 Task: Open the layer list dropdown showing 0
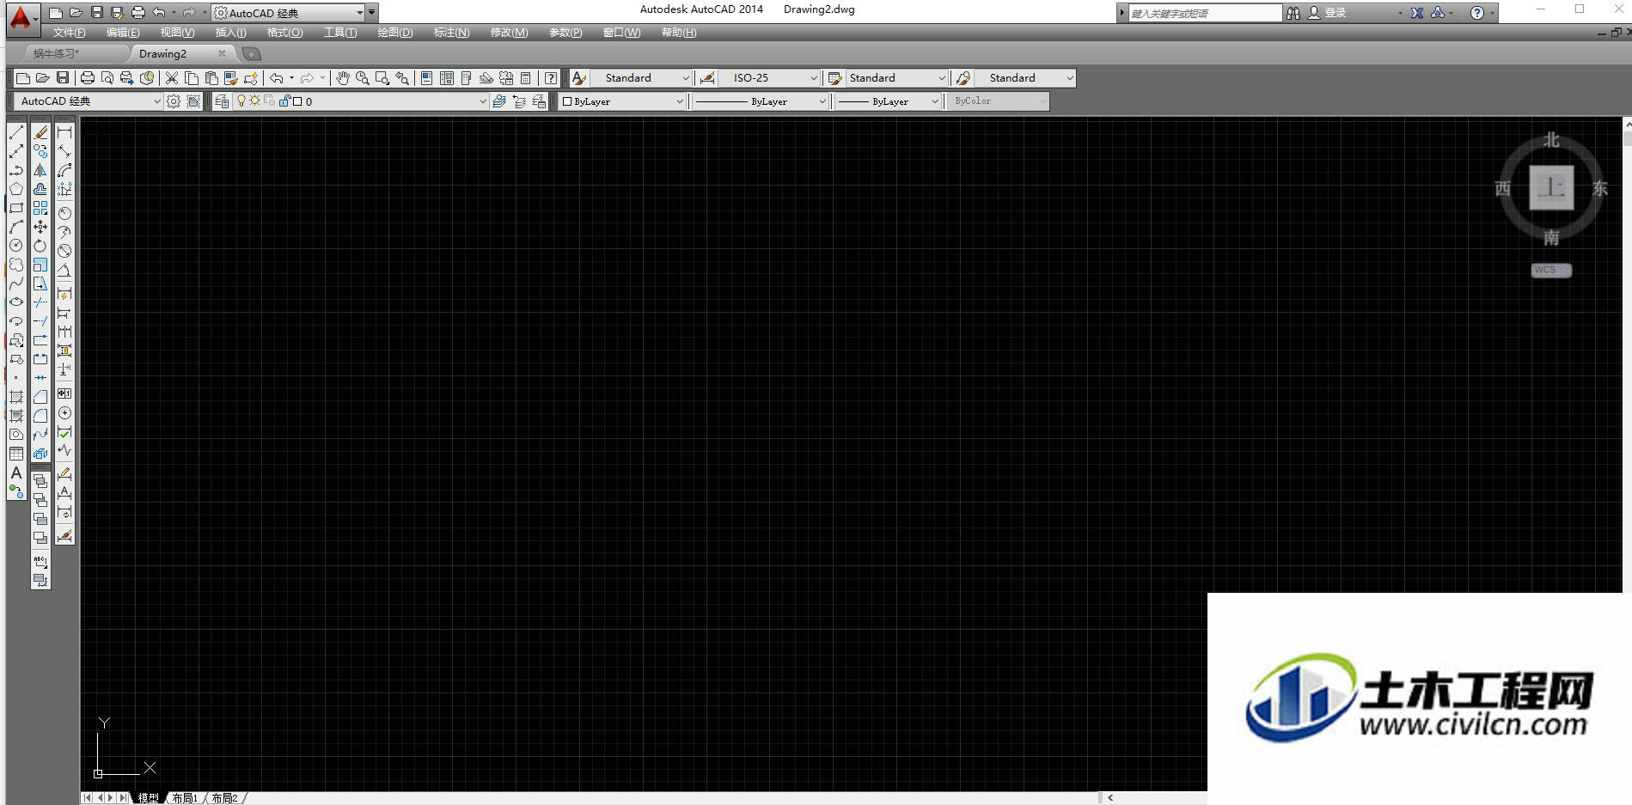pyautogui.click(x=360, y=101)
